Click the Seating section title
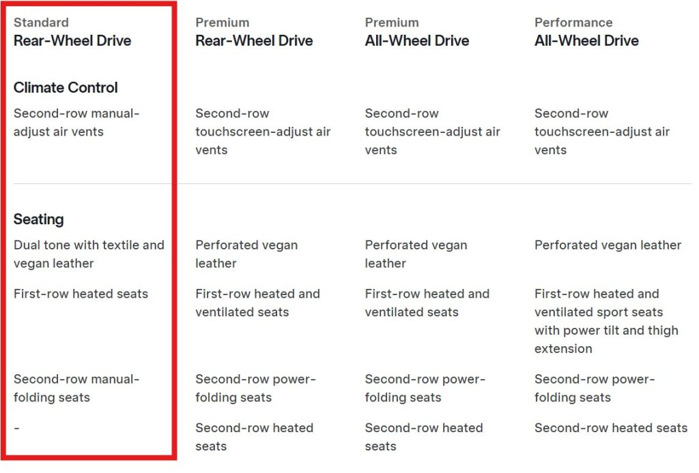 coord(39,219)
